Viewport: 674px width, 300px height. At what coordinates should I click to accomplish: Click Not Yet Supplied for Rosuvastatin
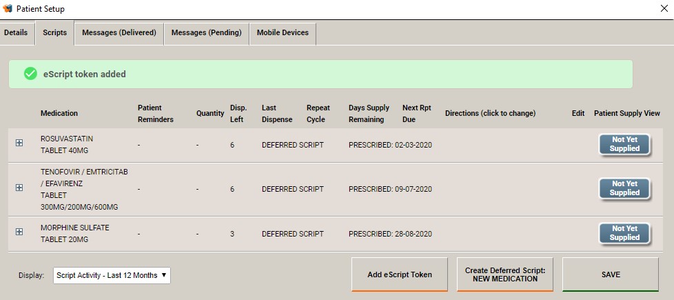624,144
